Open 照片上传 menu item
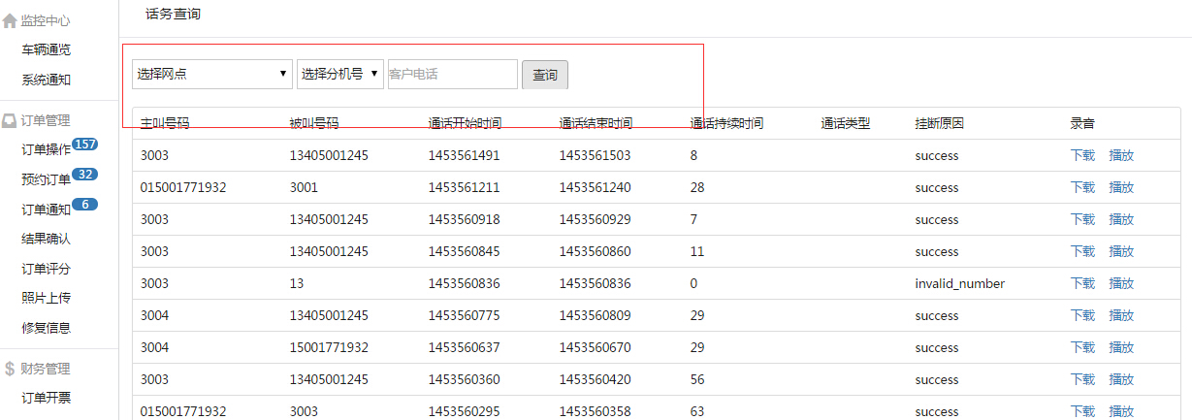The image size is (1192, 420). 47,298
